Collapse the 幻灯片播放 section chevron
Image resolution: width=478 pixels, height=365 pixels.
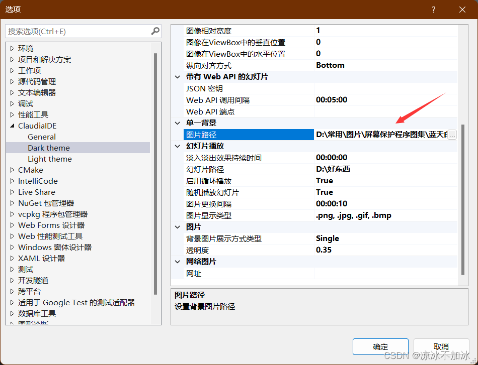(x=178, y=146)
